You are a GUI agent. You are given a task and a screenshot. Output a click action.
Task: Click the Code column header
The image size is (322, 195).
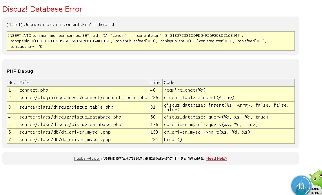[169, 83]
